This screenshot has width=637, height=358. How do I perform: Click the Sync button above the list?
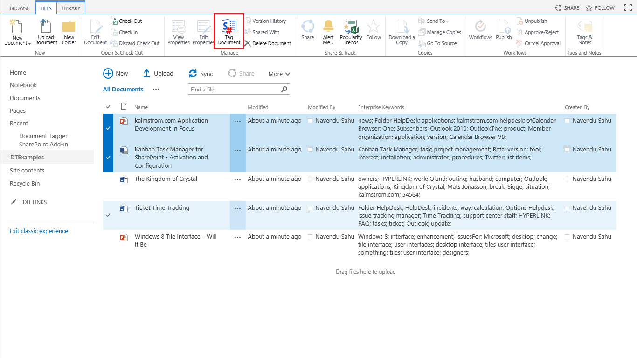(x=201, y=74)
